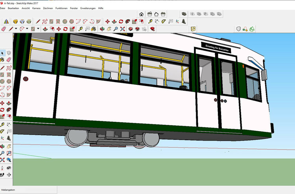The height and width of the screenshot is (194, 295).
Task: Pick the Pan hand in the top toolbar
Action: click(x=109, y=29)
